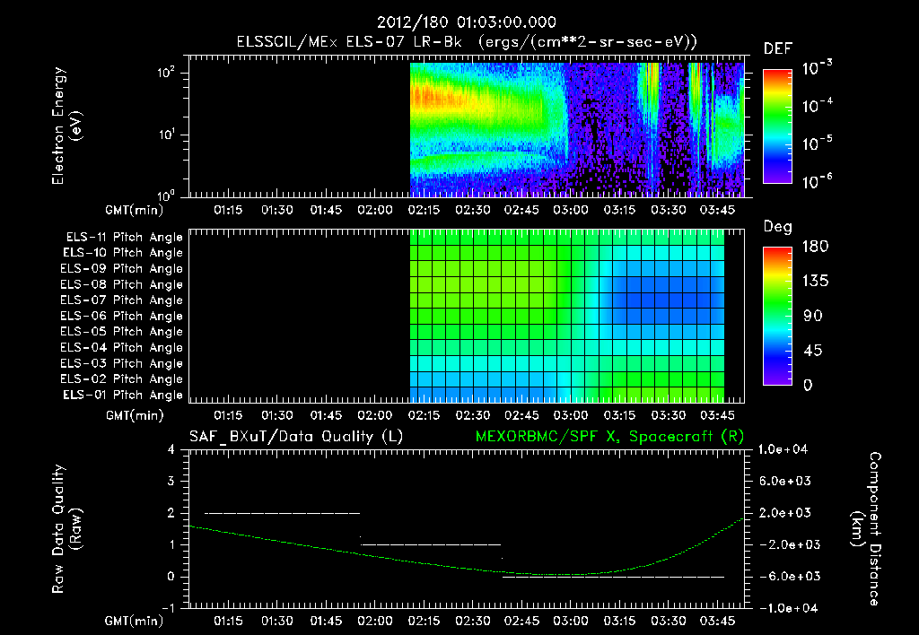Viewport: 919px width, 635px height.
Task: Click the 45 value on Deg scale
Action: [x=812, y=351]
